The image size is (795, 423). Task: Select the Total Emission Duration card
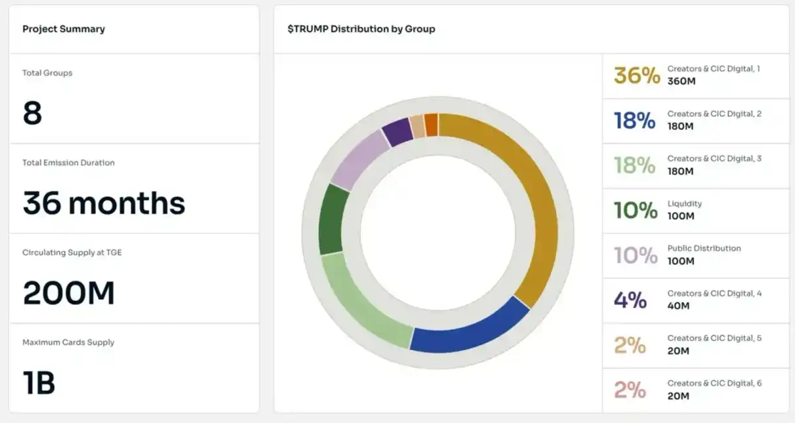134,189
